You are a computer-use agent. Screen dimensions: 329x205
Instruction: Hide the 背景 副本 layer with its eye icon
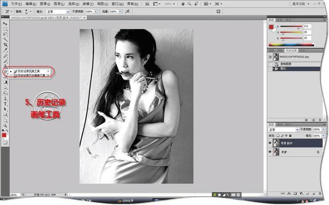(x=270, y=142)
